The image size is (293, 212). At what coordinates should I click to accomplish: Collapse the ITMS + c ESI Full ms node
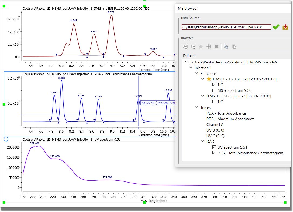(x=202, y=79)
